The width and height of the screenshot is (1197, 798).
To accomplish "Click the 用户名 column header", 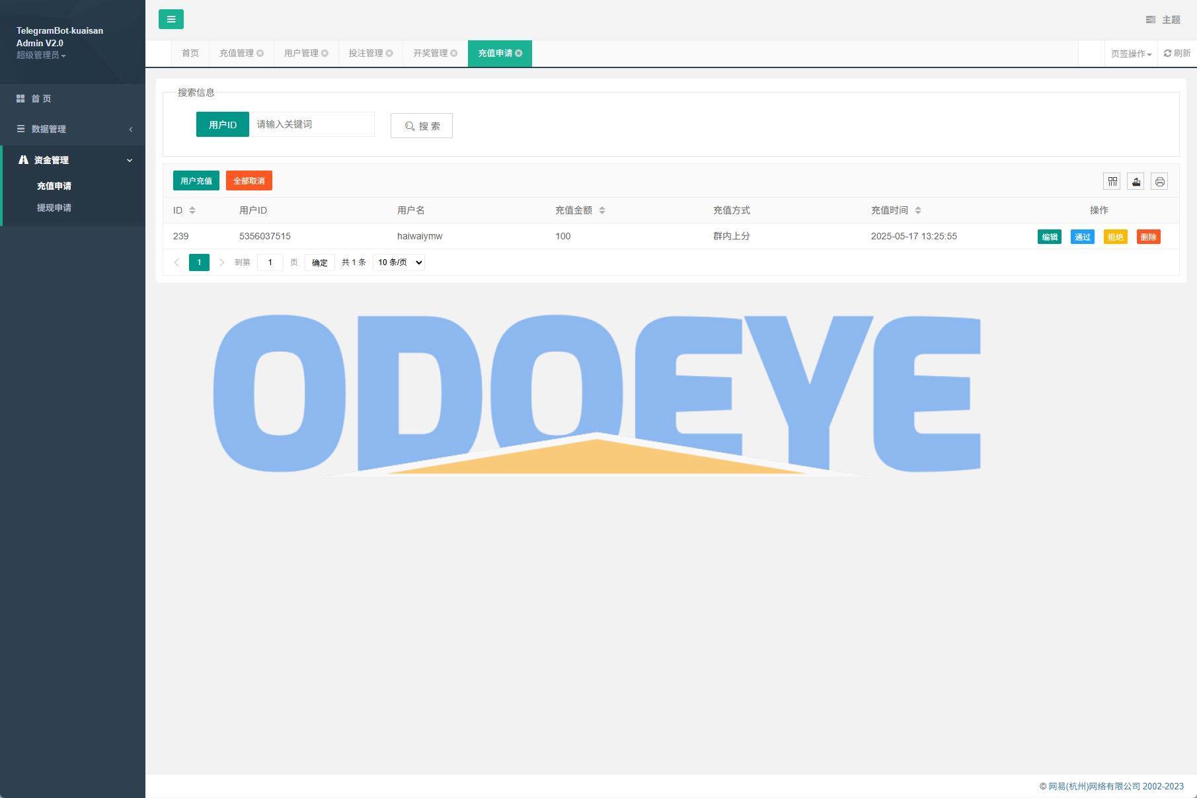I will [x=411, y=210].
